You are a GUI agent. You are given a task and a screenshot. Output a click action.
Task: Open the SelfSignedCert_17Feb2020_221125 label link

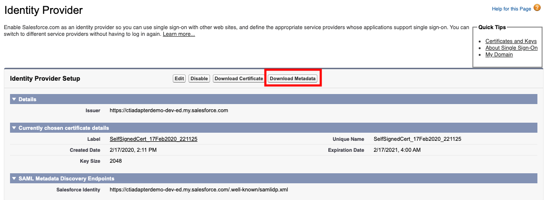(x=154, y=139)
